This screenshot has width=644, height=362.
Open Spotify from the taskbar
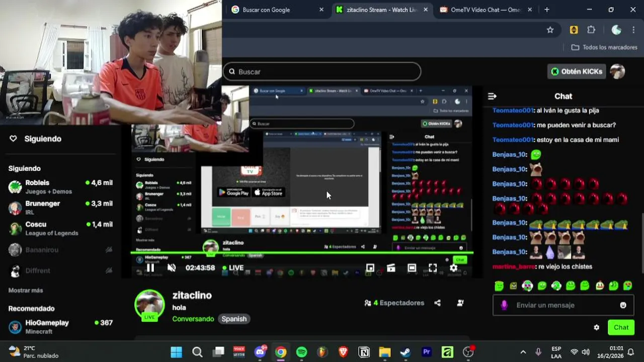pos(301,352)
